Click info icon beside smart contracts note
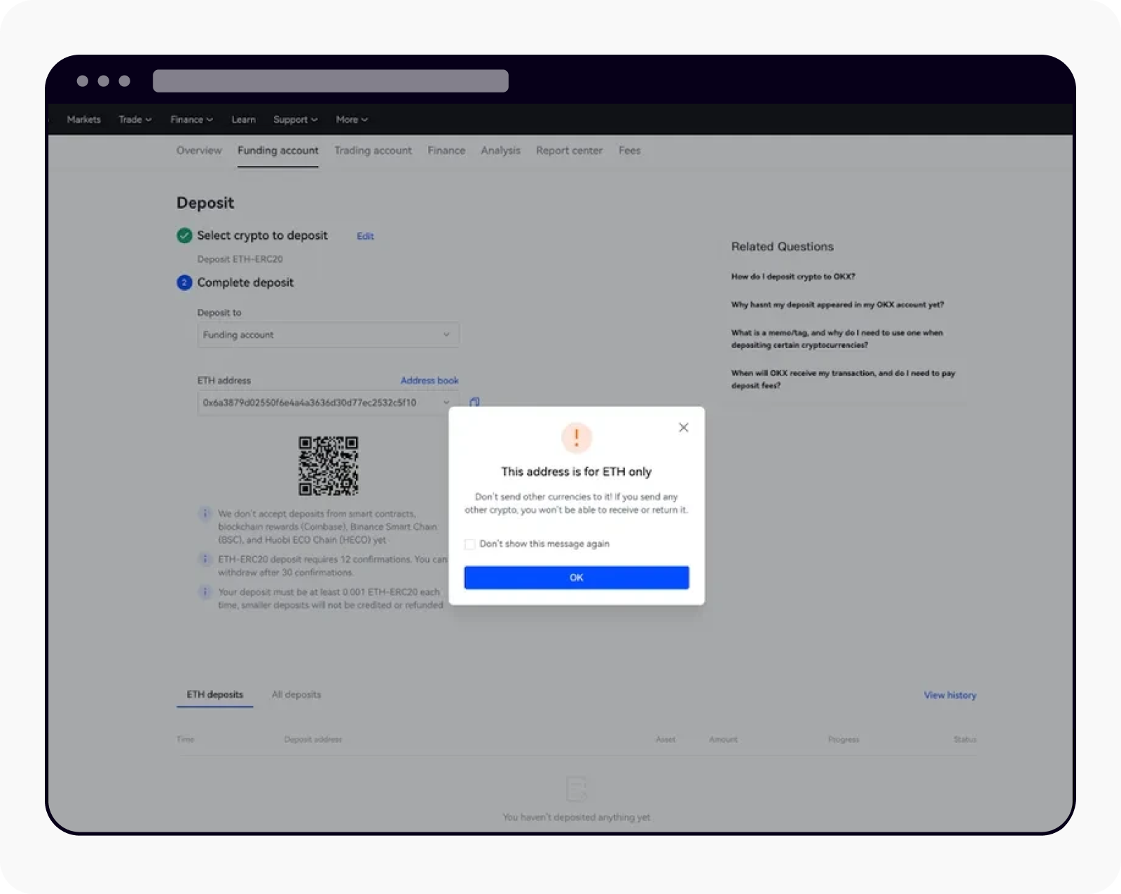This screenshot has width=1121, height=894. (x=205, y=514)
